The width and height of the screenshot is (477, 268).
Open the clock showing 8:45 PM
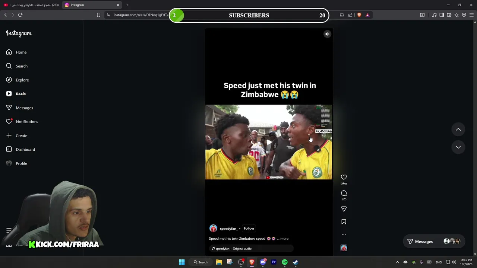[467, 262]
